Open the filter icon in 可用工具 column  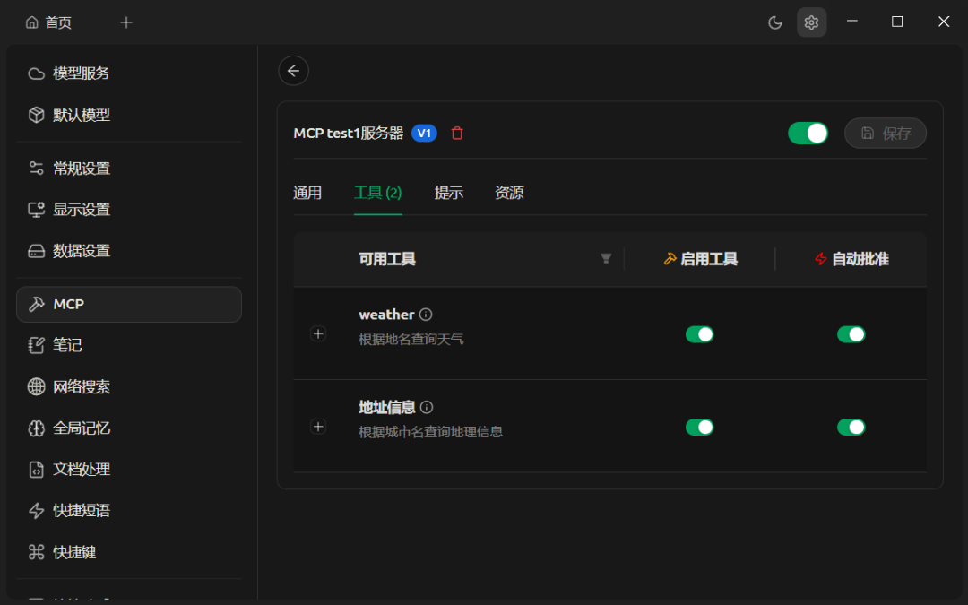coord(606,258)
